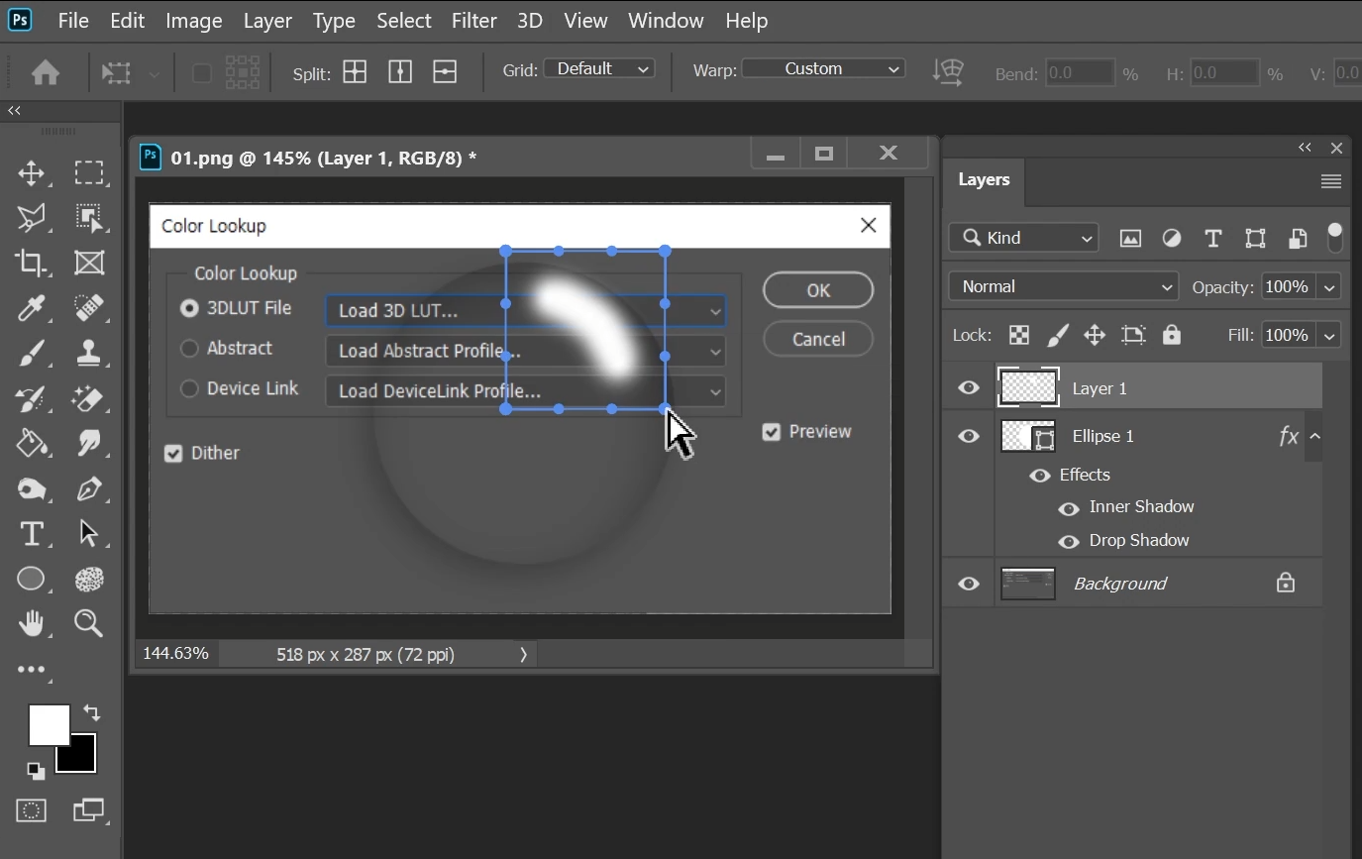Viewport: 1362px width, 859px height.
Task: Open the layer Kind filter dropdown
Action: 1024,238
